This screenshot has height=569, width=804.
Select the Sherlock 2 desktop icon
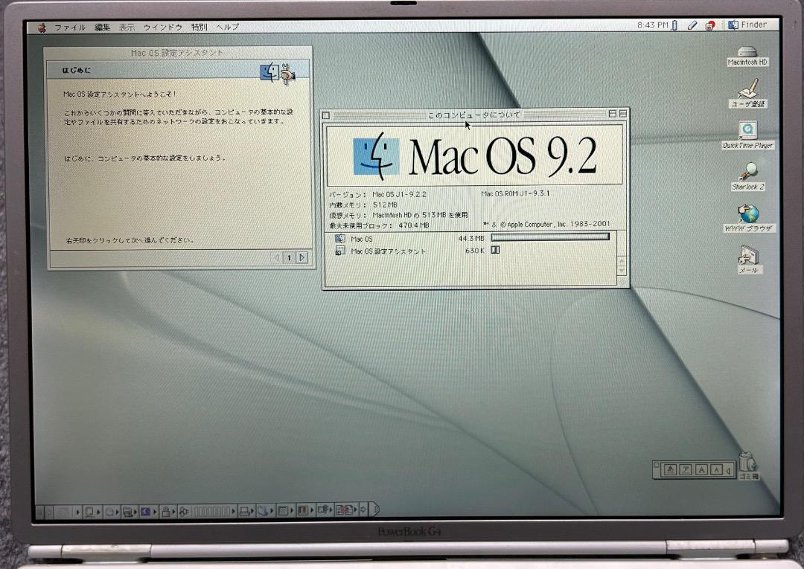[747, 177]
